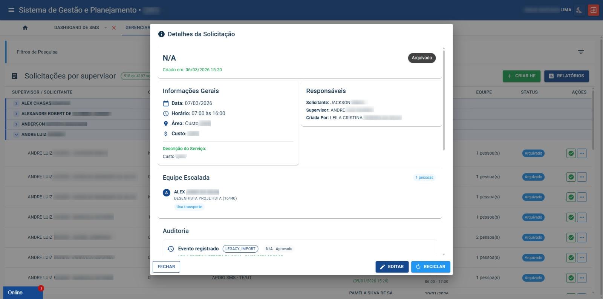Click green check icon in third Andre Luiz row
This screenshot has height=299, width=603.
[571, 197]
